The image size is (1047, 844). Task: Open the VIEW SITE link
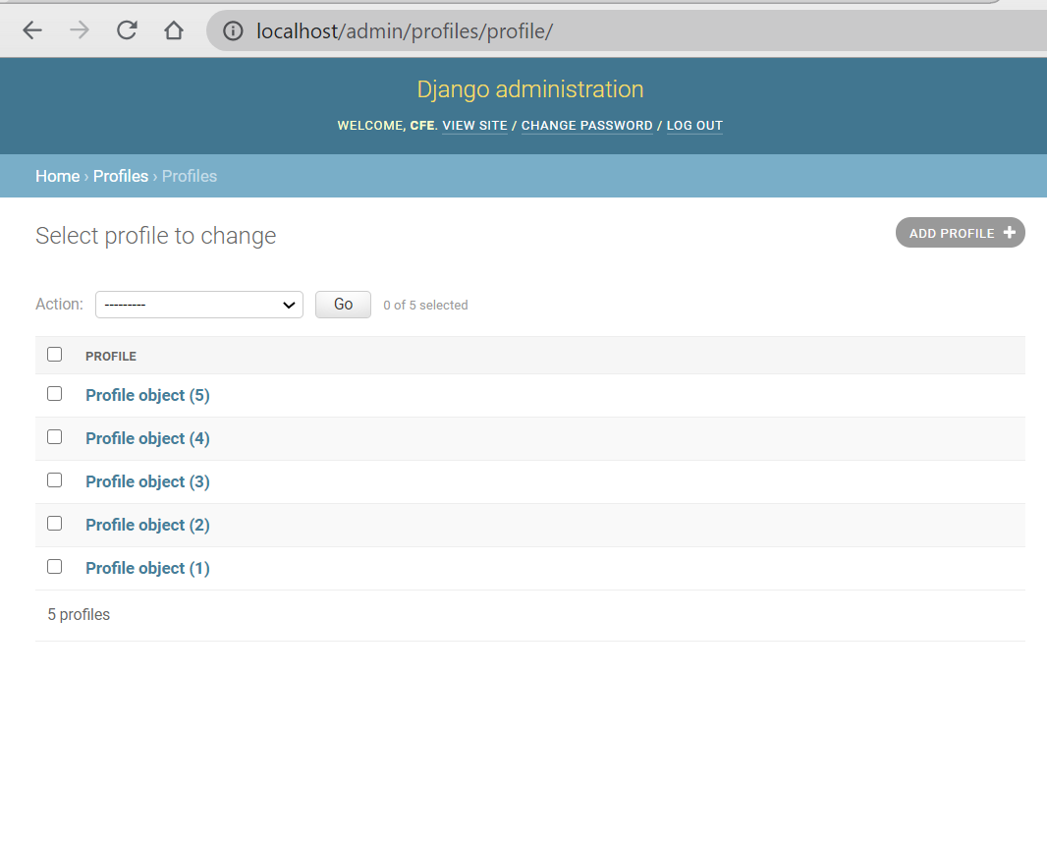[x=474, y=126]
